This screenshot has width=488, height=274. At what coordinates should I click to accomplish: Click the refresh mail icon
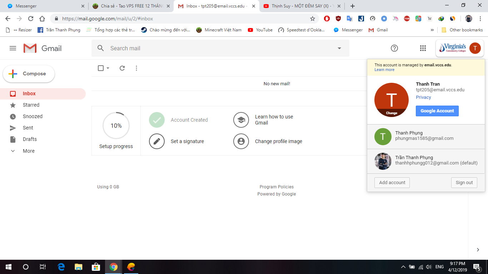click(122, 68)
